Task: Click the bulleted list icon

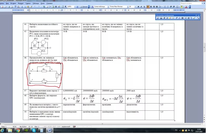Action: 167,6
